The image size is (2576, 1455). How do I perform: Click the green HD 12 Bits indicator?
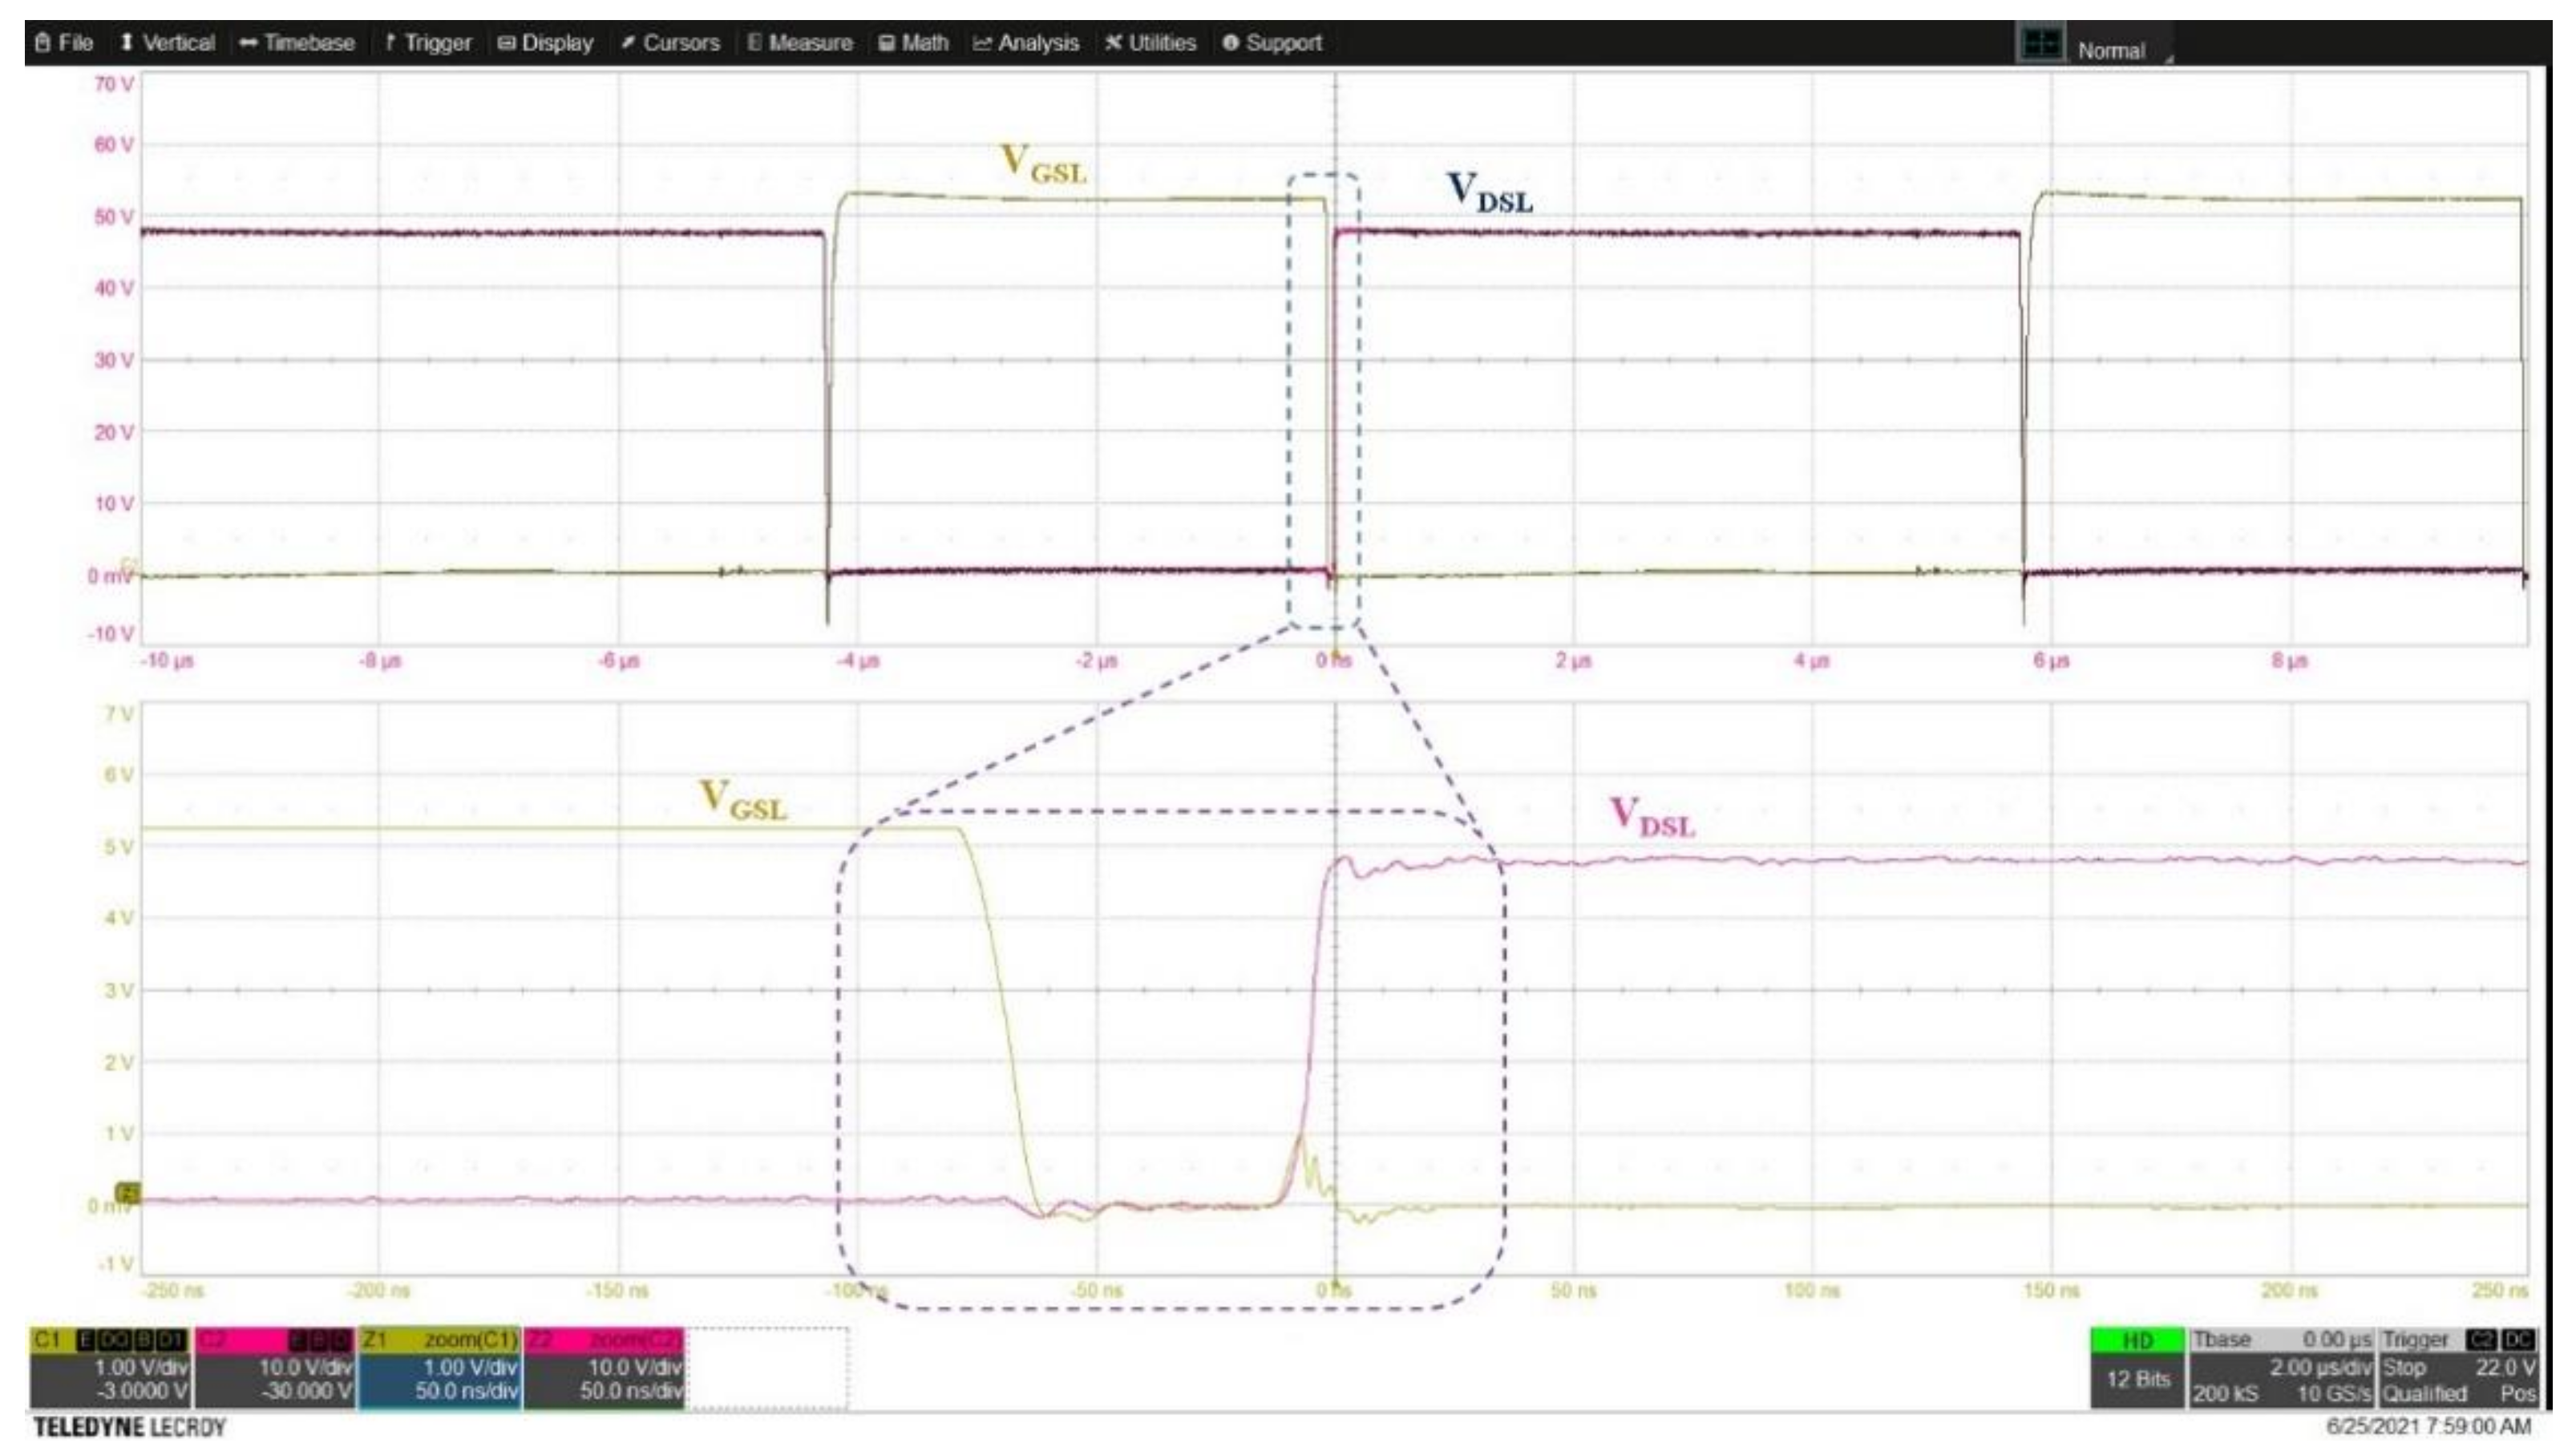tap(2138, 1368)
